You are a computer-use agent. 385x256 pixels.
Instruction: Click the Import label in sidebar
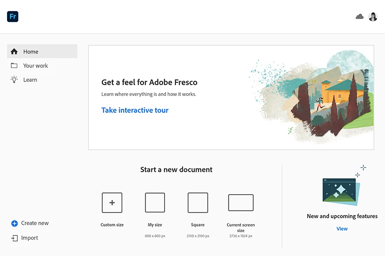click(30, 238)
